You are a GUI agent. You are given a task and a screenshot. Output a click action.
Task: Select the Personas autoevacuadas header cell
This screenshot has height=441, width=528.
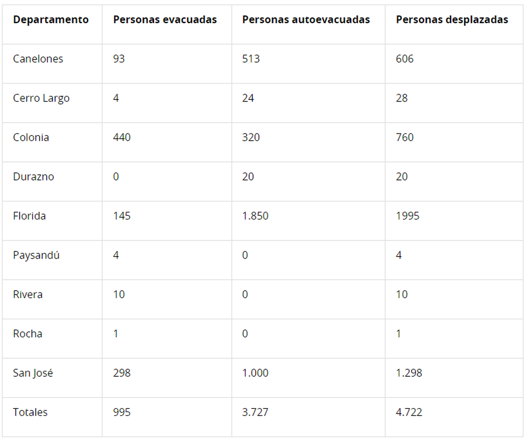306,20
